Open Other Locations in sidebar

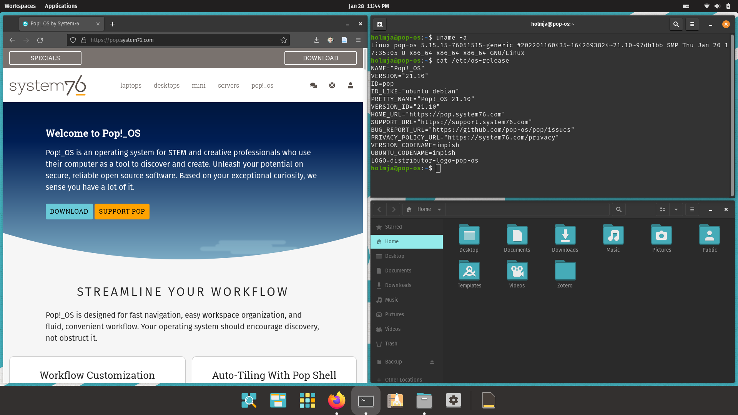point(407,380)
